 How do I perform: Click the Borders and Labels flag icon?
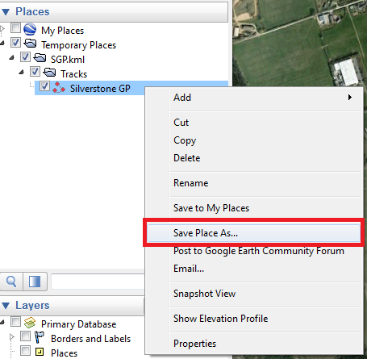[40, 337]
